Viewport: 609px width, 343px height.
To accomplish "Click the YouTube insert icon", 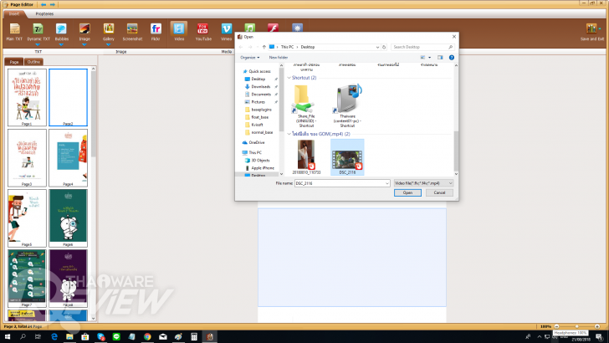I will point(202,28).
